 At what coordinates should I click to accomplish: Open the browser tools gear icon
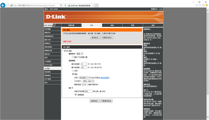point(203,5)
